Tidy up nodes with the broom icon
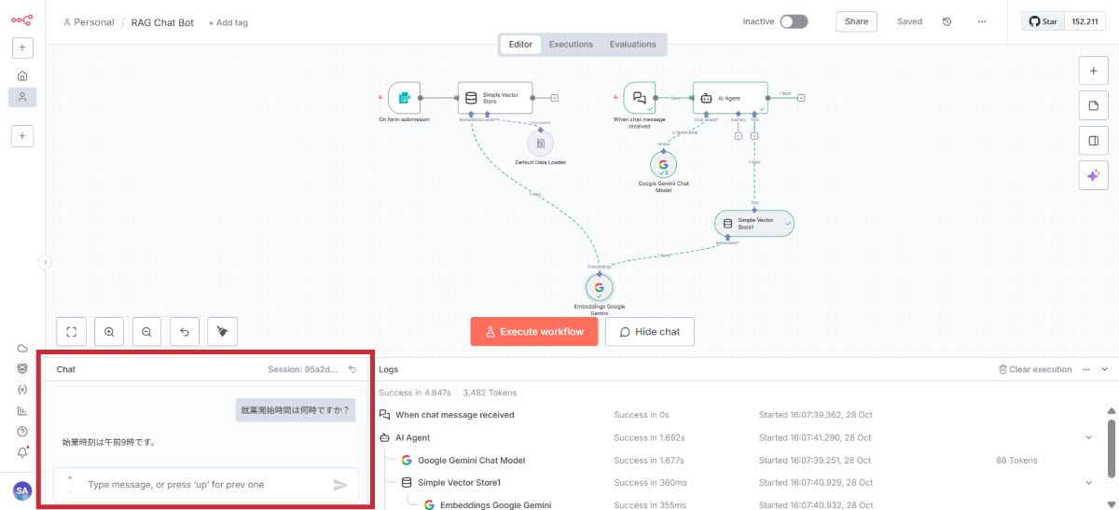 (x=222, y=331)
